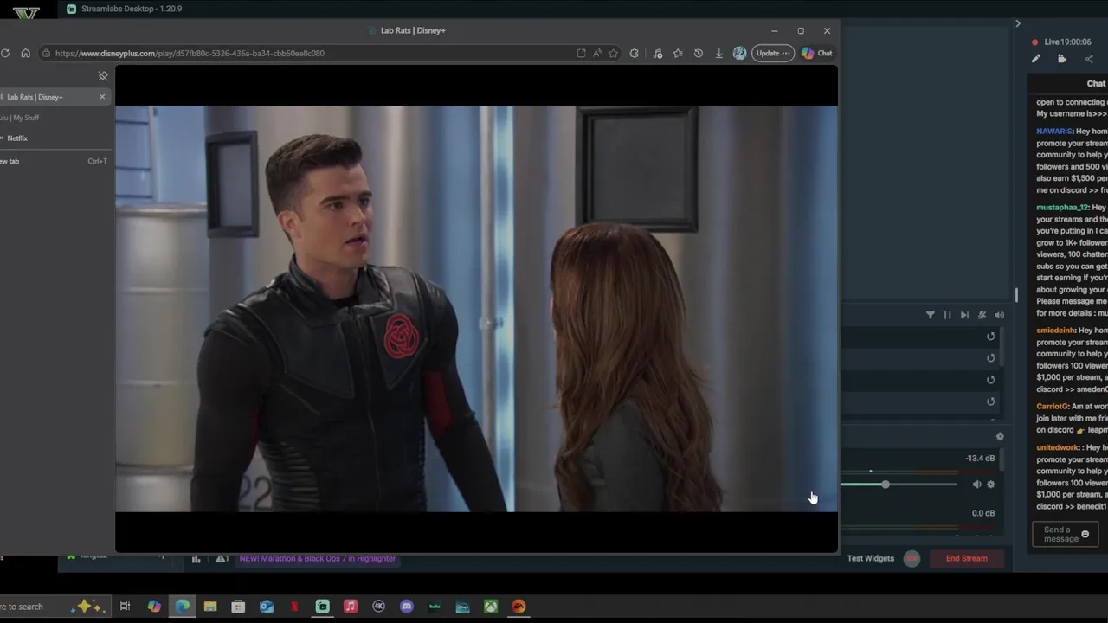
Task: Click Test Widgets in Streamlabs
Action: click(870, 558)
